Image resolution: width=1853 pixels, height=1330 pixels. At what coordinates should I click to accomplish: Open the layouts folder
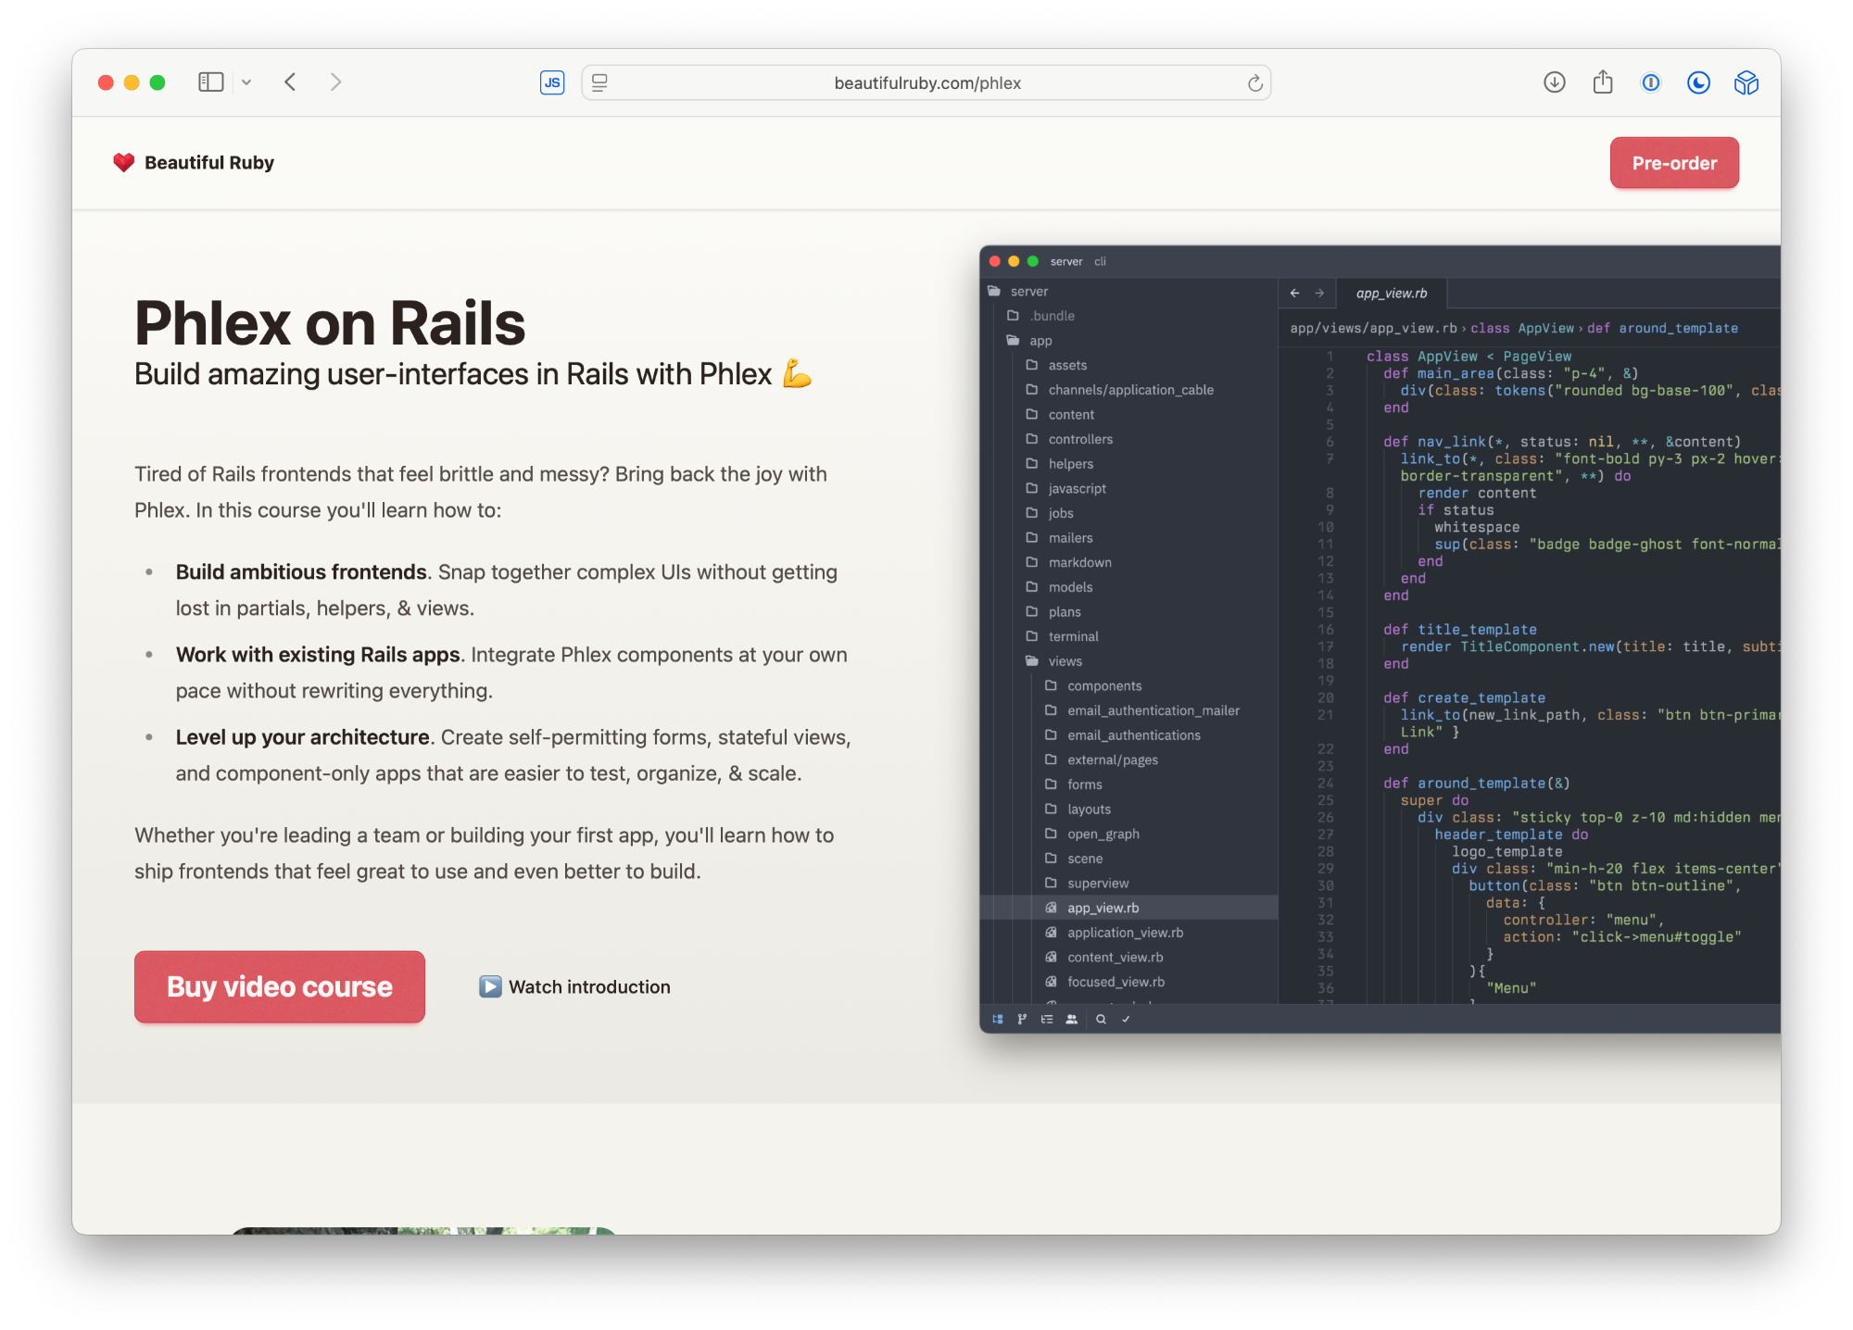[1128, 809]
